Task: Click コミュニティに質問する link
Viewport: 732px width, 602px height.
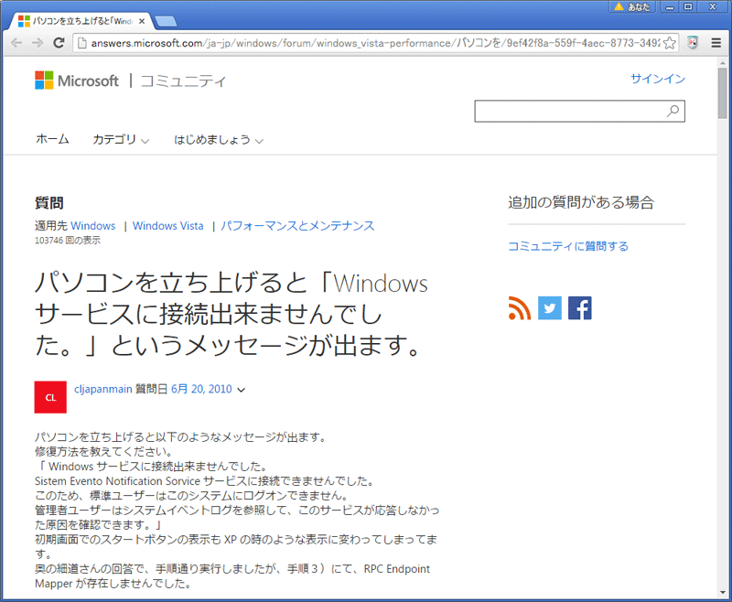Action: pyautogui.click(x=568, y=246)
